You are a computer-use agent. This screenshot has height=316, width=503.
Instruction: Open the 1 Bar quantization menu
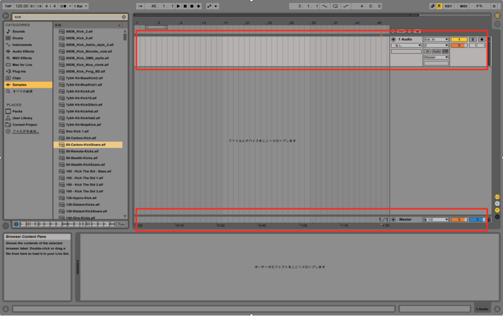tap(80, 6)
